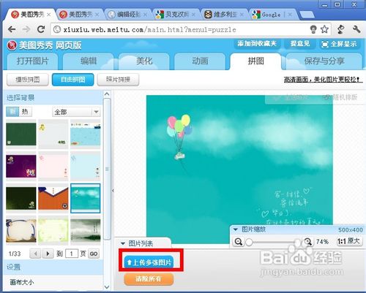Select ink landscape background thumbnail
The height and width of the screenshot is (293, 366).
coord(86,230)
